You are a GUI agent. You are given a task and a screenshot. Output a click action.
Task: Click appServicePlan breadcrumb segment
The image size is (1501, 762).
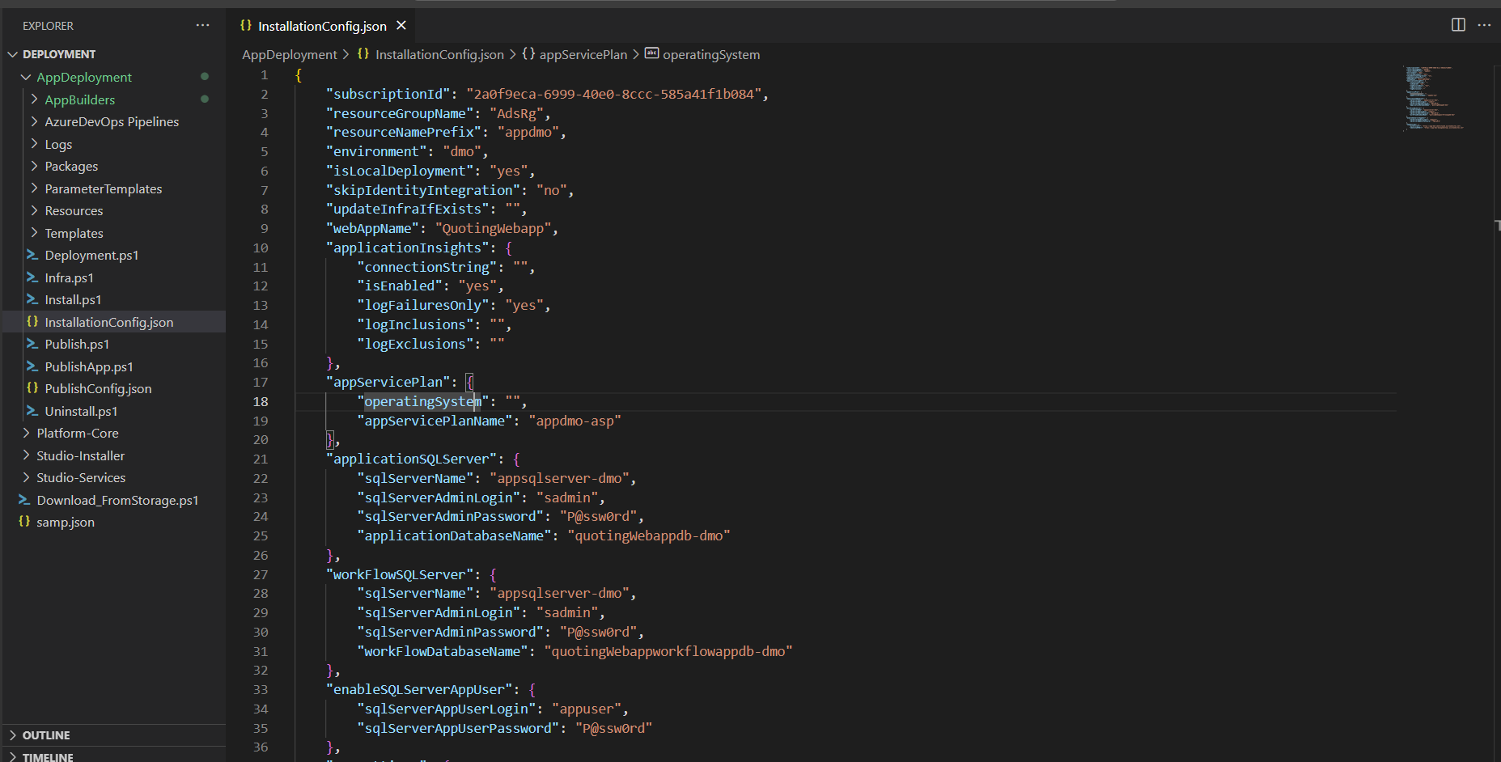click(x=583, y=54)
